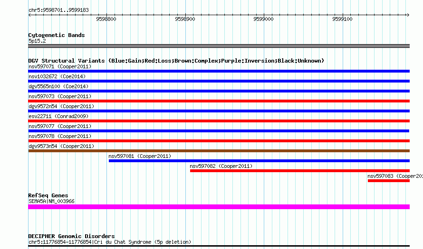The height and width of the screenshot is (249, 423).
Task: Click the blue bar for nsv597071
Action: (x=219, y=71)
